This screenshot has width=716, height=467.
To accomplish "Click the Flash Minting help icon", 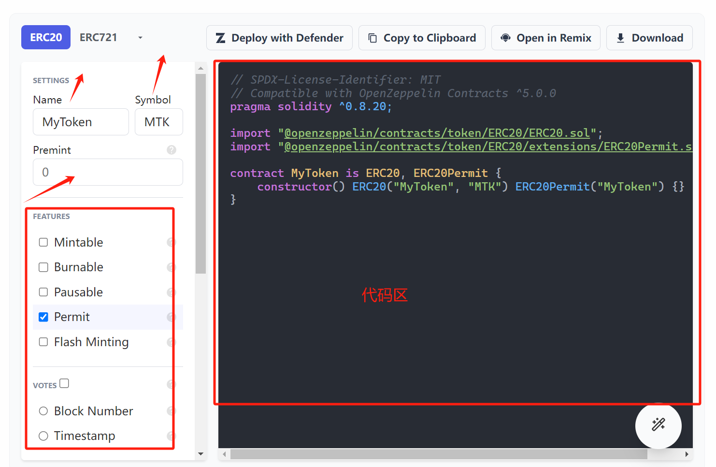I will (171, 342).
